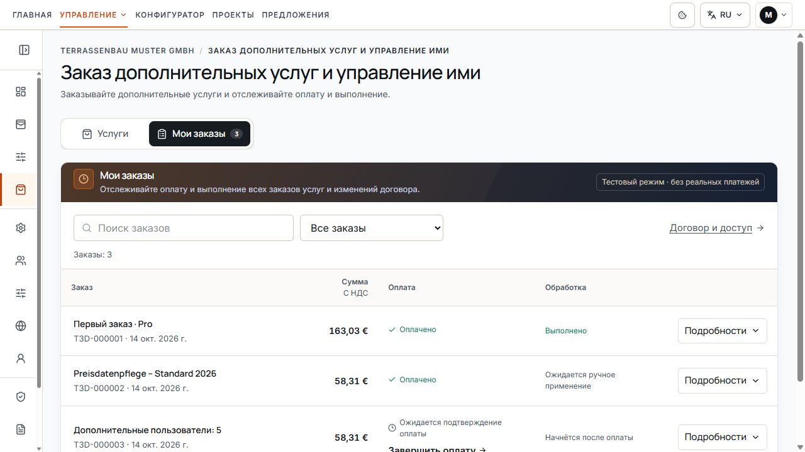
Task: Select the highlighted shopping bag sidebar icon
Action: click(x=21, y=190)
